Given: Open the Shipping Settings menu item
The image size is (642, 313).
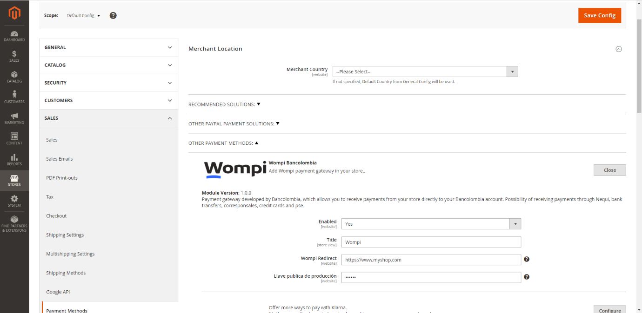Looking at the screenshot, I should click(x=65, y=235).
